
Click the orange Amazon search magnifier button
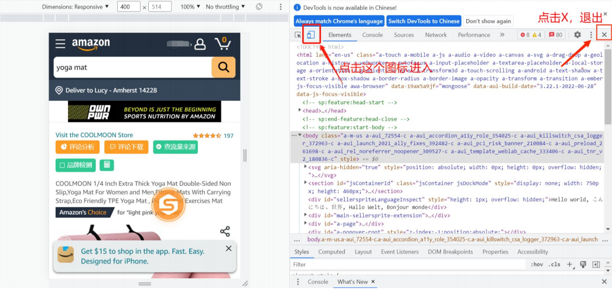(x=223, y=67)
